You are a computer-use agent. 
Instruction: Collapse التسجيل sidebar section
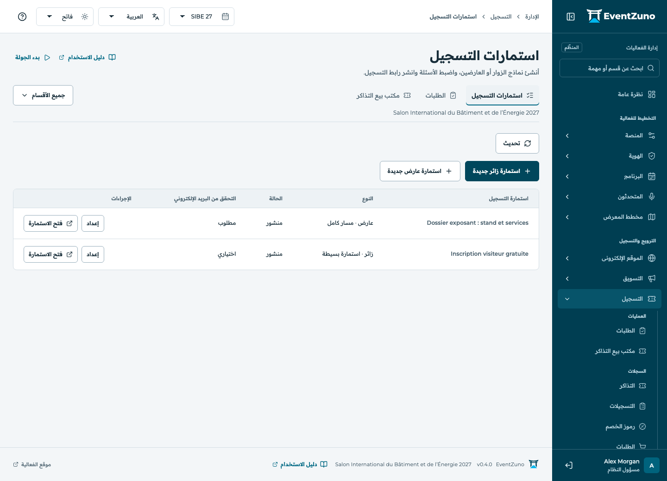[x=610, y=299]
